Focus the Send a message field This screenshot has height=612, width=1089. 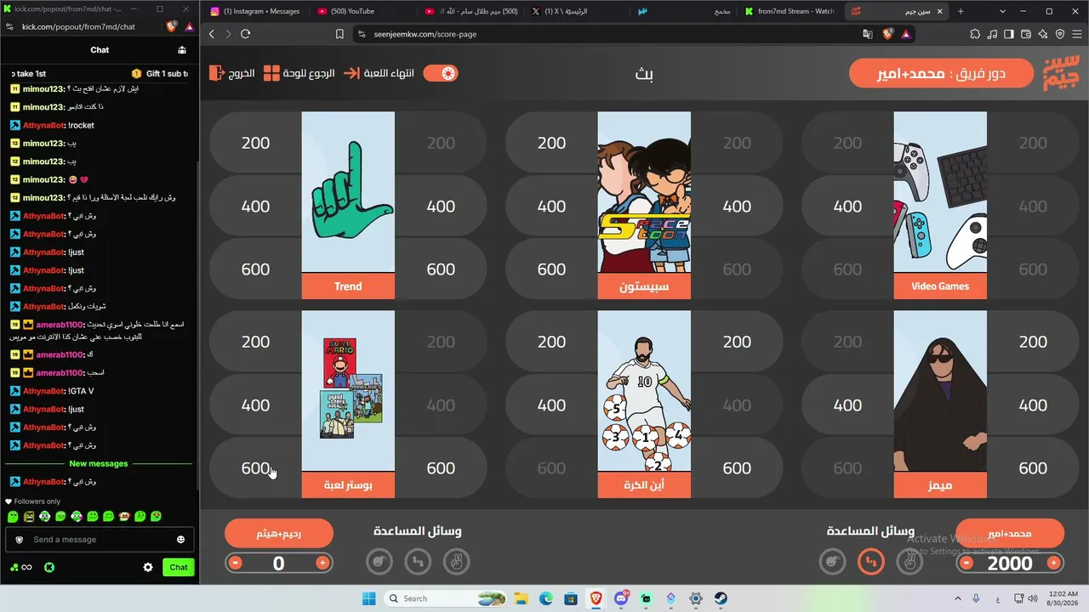(x=100, y=540)
